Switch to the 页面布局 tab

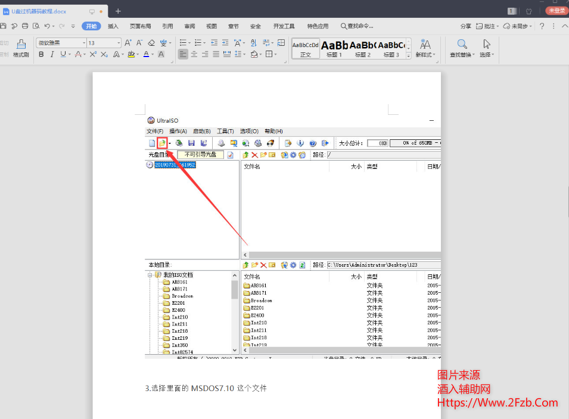pos(140,26)
